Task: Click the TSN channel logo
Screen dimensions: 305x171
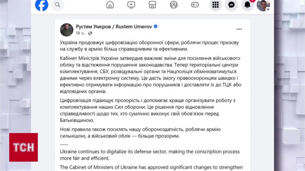Action: [23, 147]
